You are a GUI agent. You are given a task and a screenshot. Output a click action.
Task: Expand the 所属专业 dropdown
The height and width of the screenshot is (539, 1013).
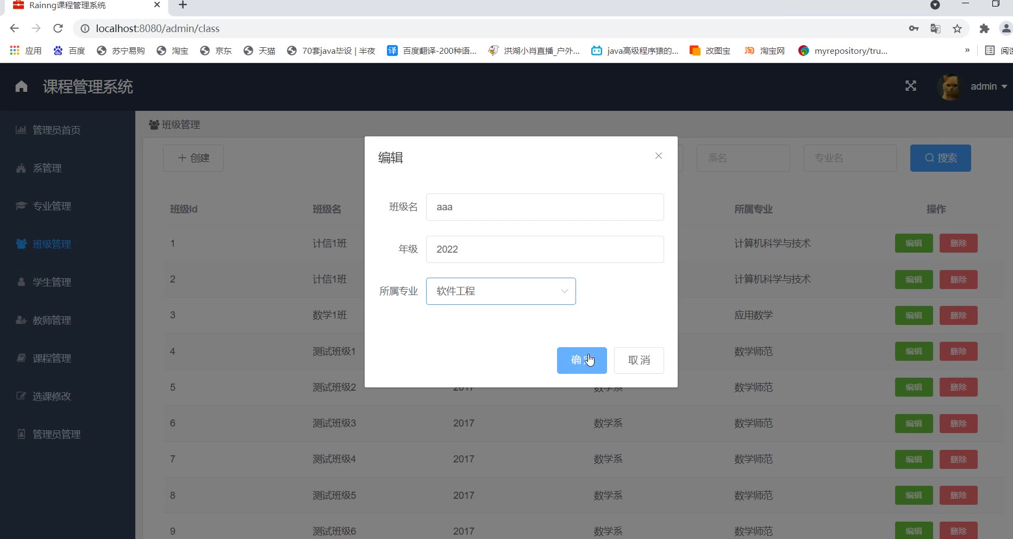click(501, 291)
